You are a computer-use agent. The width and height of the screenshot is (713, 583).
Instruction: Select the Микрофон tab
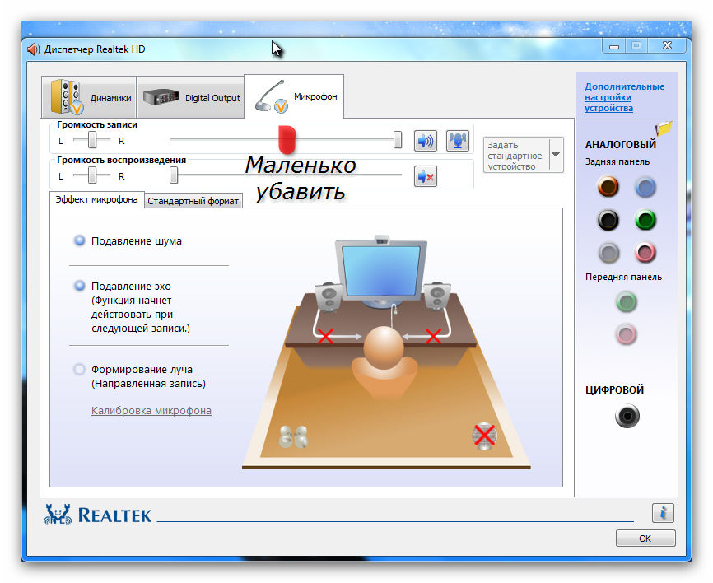[x=294, y=96]
